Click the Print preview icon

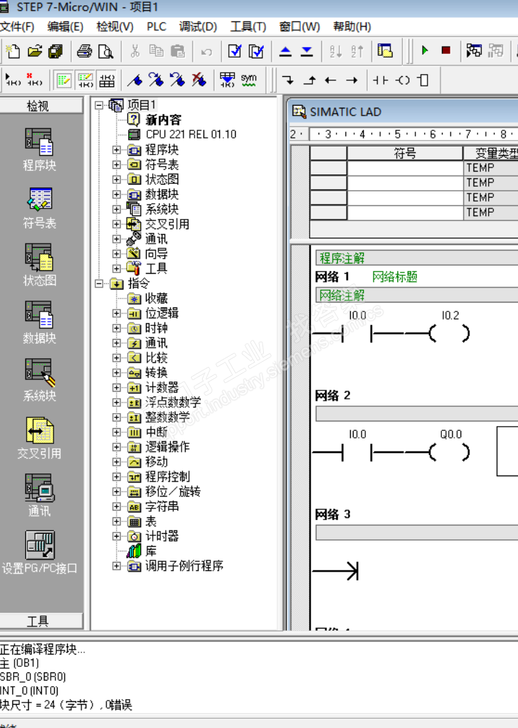coord(106,51)
